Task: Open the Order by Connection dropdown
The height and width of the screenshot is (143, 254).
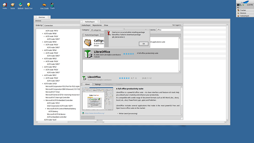Action: [x=61, y=25]
